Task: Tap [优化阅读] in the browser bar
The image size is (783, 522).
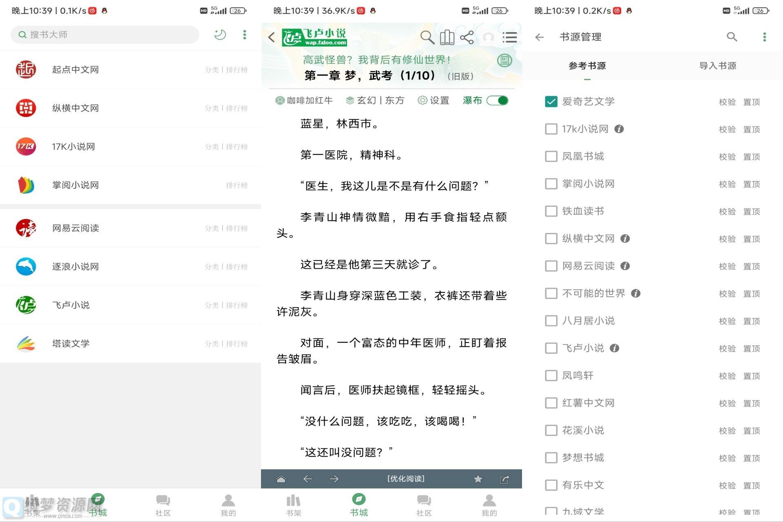Action: [406, 479]
